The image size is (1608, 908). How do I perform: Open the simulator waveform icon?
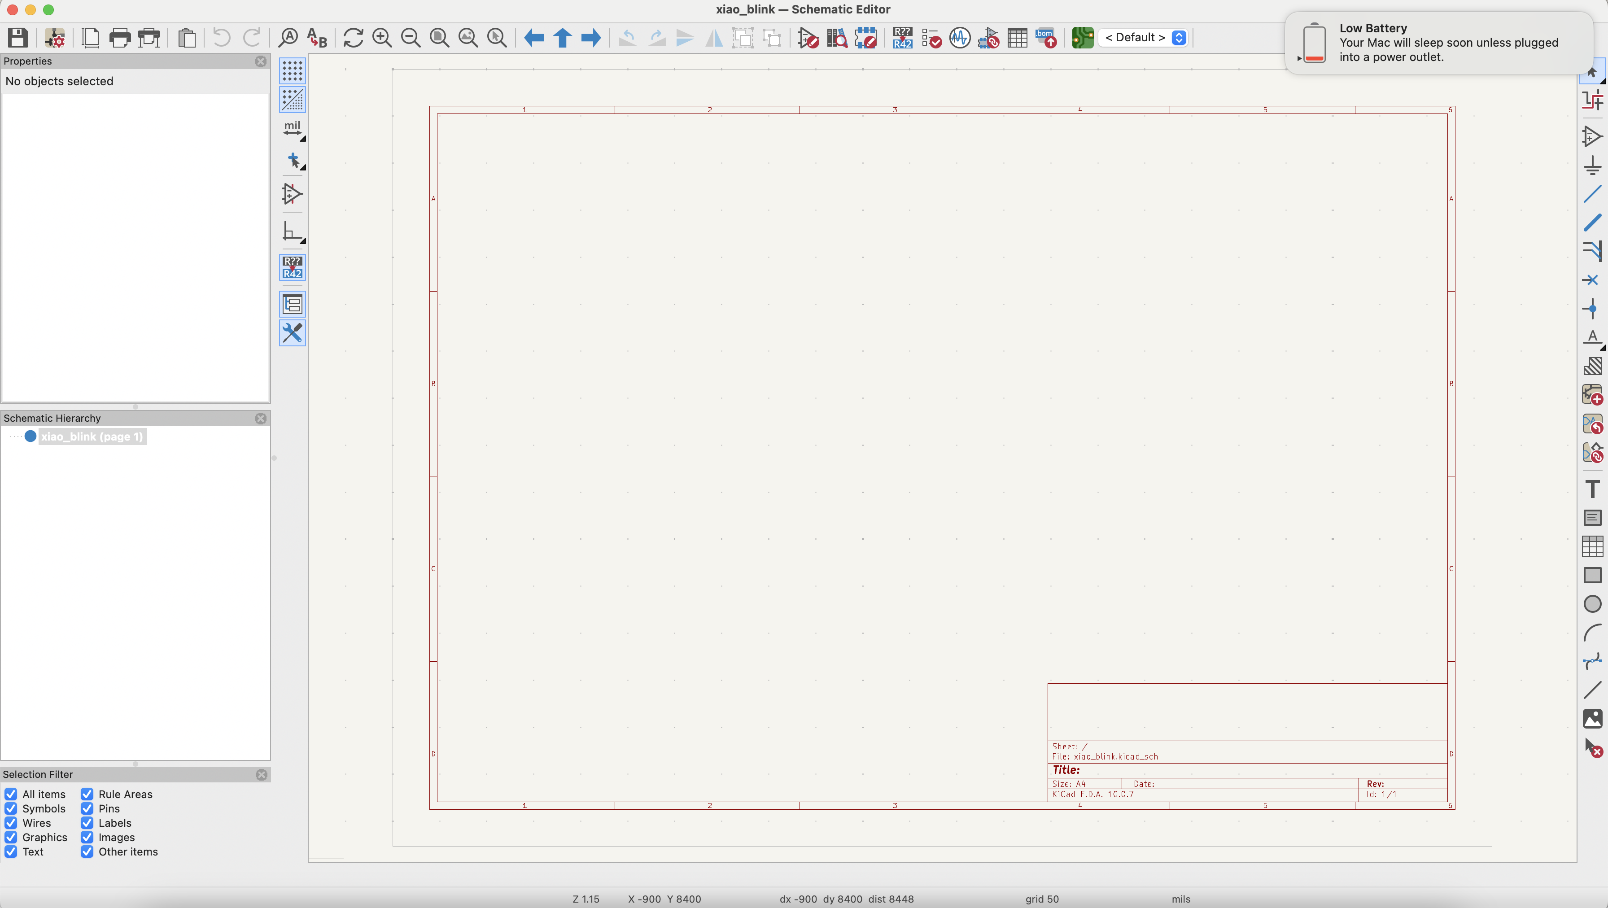coord(960,37)
